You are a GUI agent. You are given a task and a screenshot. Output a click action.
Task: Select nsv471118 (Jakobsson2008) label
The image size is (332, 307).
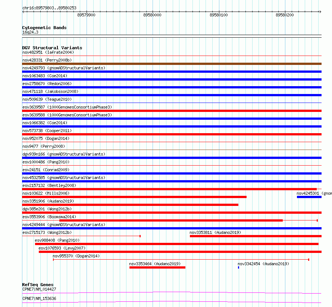point(50,91)
